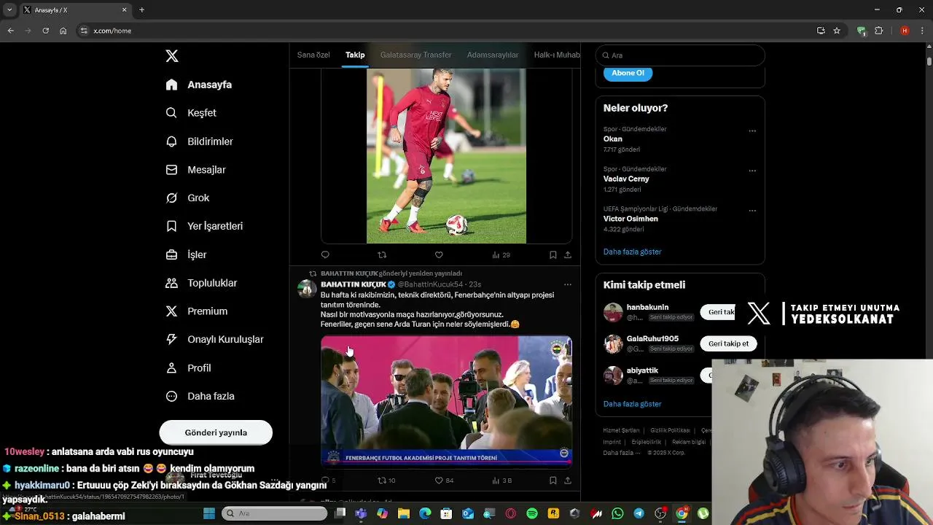View analytics of 3 B views post
The width and height of the screenshot is (933, 525).
coord(502,481)
